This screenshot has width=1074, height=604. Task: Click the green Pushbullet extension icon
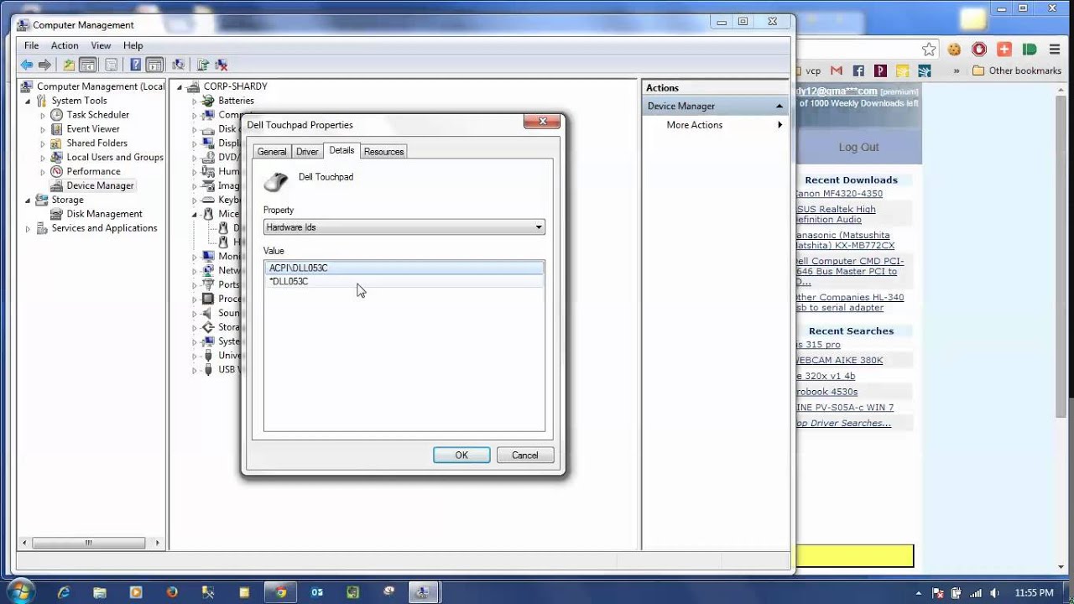point(1028,49)
